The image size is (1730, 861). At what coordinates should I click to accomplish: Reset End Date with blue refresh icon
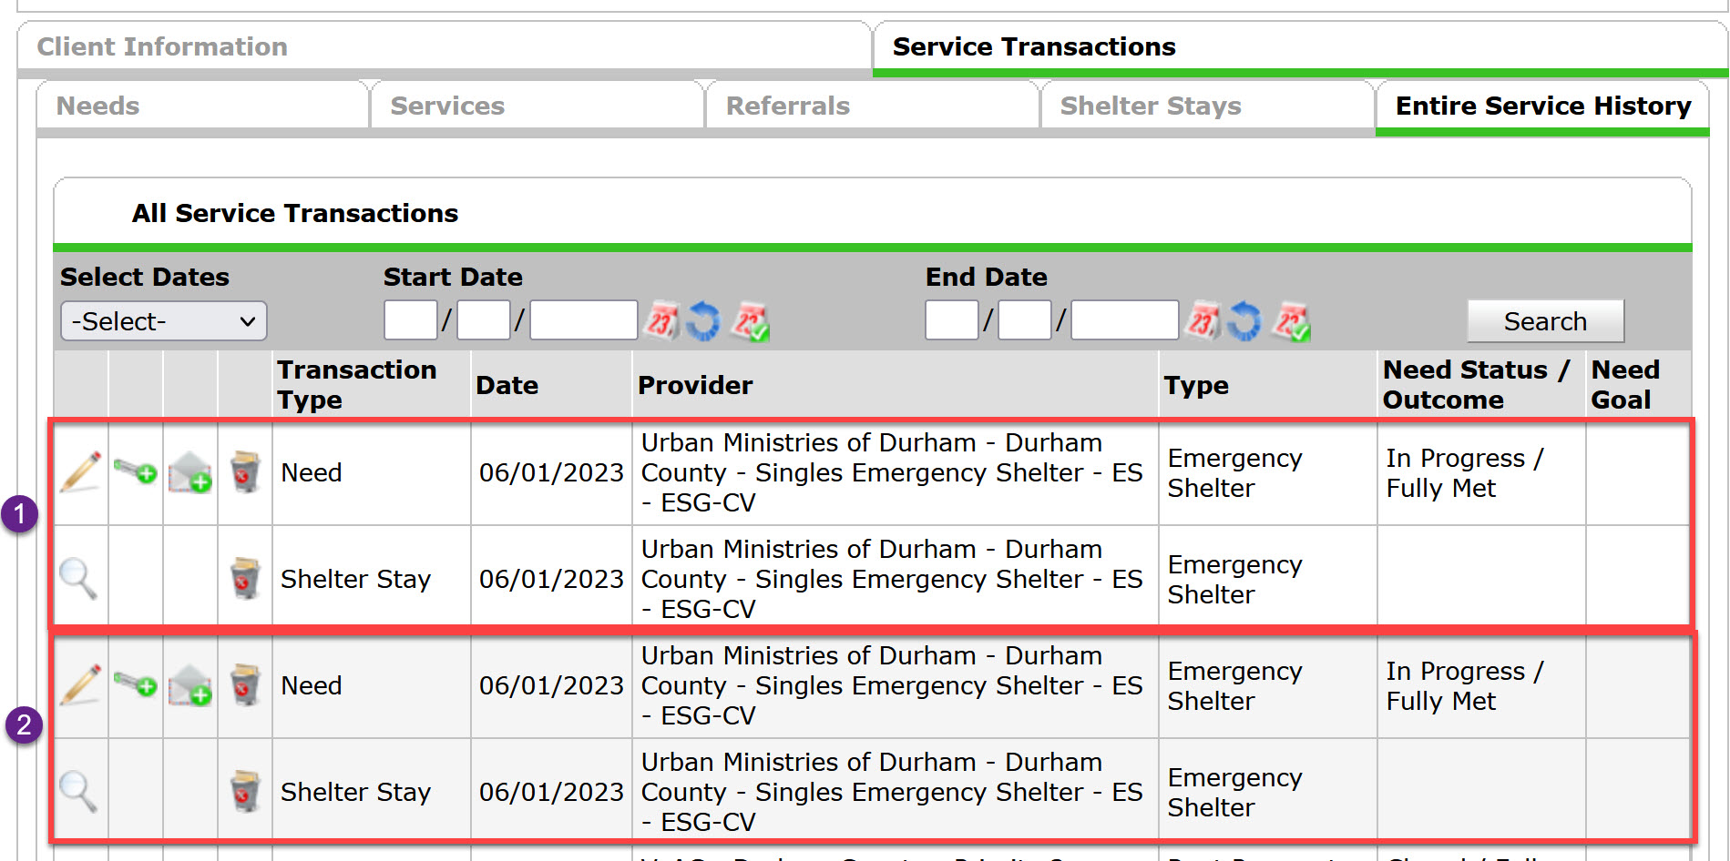[1244, 321]
